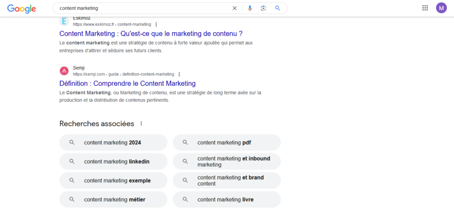Click search icon in inbound marketing suggestion

click(185, 161)
